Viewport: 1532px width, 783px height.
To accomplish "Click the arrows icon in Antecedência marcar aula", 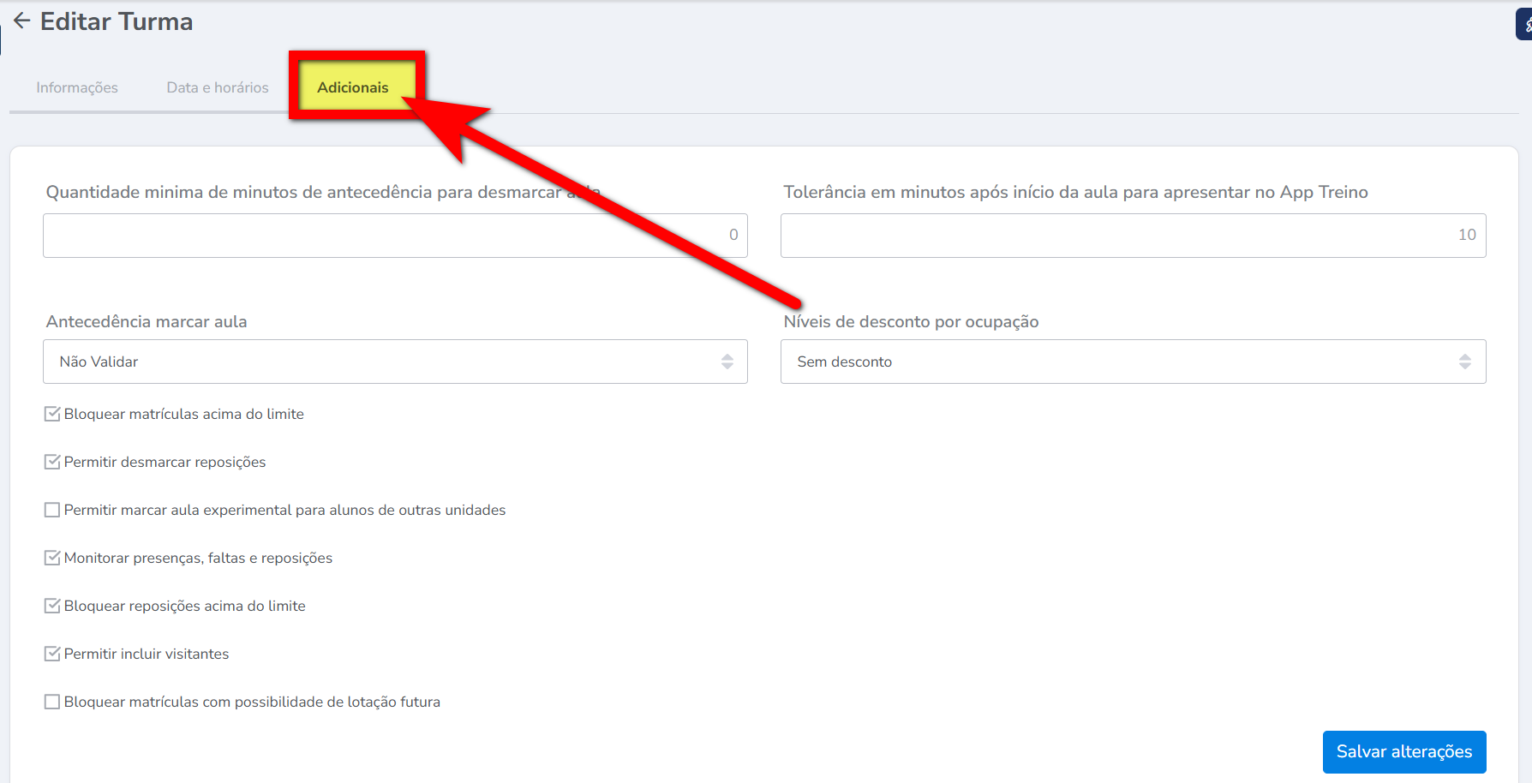I will coord(727,362).
